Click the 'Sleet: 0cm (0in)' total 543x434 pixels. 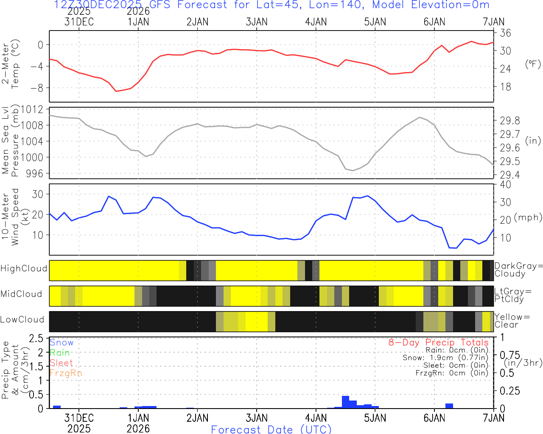[x=456, y=365]
